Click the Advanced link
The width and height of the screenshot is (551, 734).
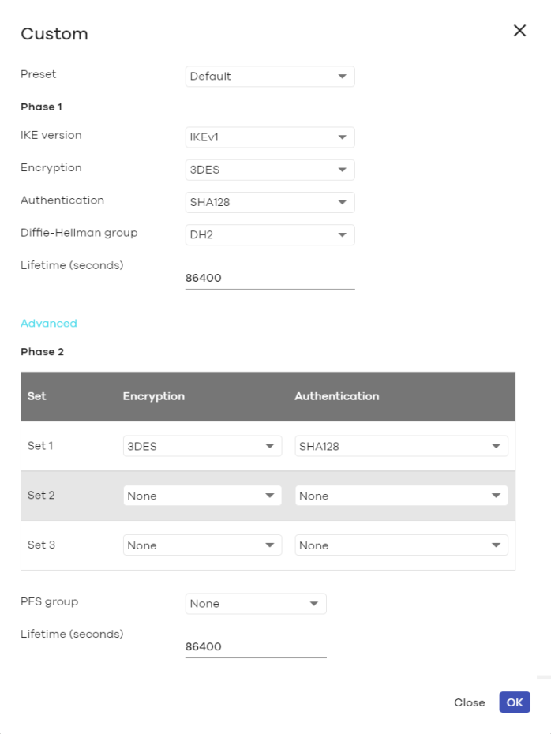49,324
